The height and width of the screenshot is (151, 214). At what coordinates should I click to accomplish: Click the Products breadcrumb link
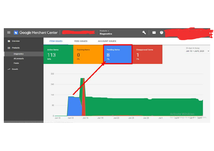[x=103, y=31]
